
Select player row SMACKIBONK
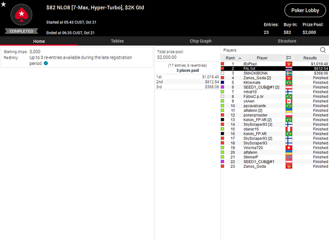coord(274,73)
